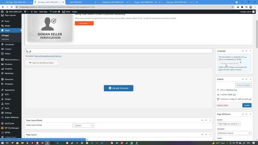This screenshot has width=258, height=145.
Task: Click the New (+) item in admin bar
Action: pyautogui.click(x=34, y=12)
